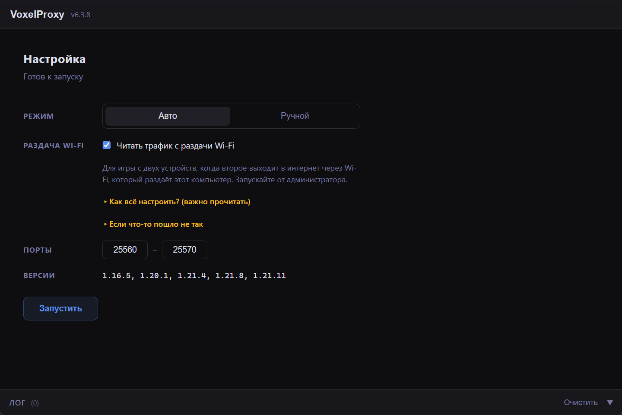Click the РАЗДАЧА WI-FI label

54,146
